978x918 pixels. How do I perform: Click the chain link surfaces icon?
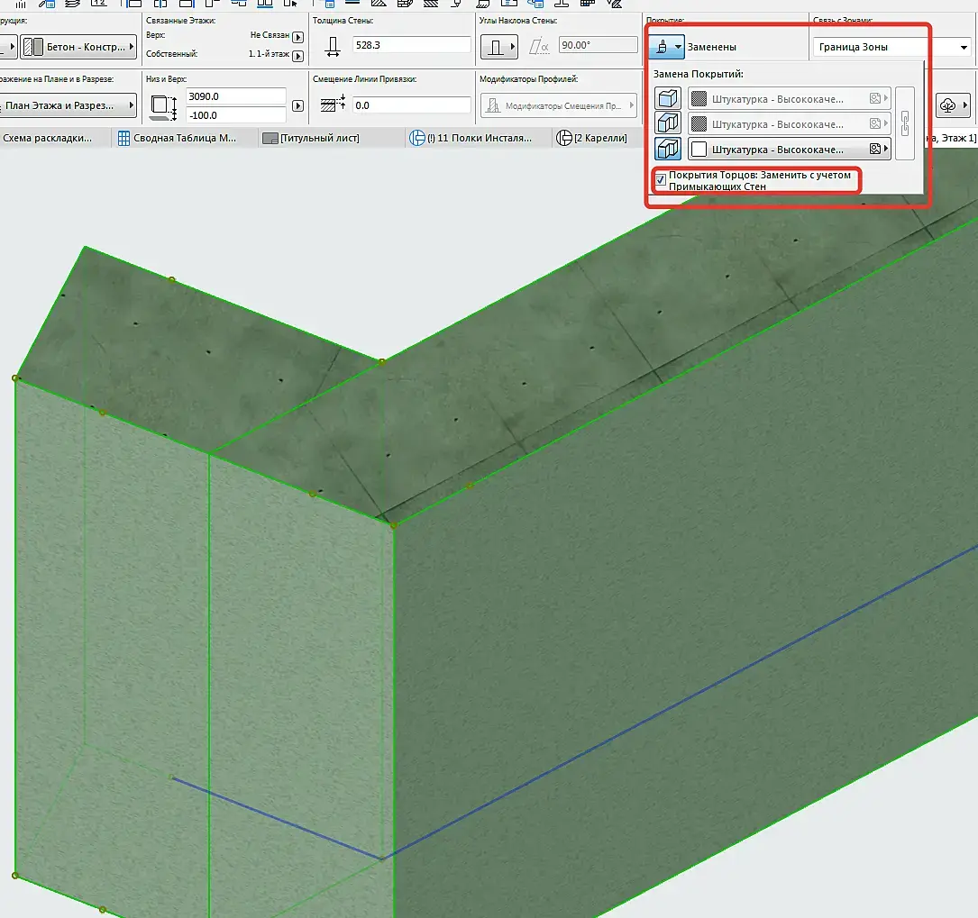(x=904, y=123)
